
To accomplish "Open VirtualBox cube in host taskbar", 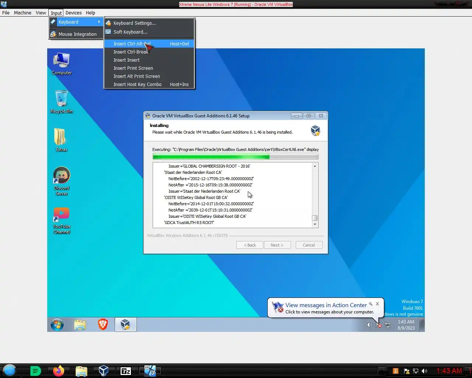I will (104, 371).
